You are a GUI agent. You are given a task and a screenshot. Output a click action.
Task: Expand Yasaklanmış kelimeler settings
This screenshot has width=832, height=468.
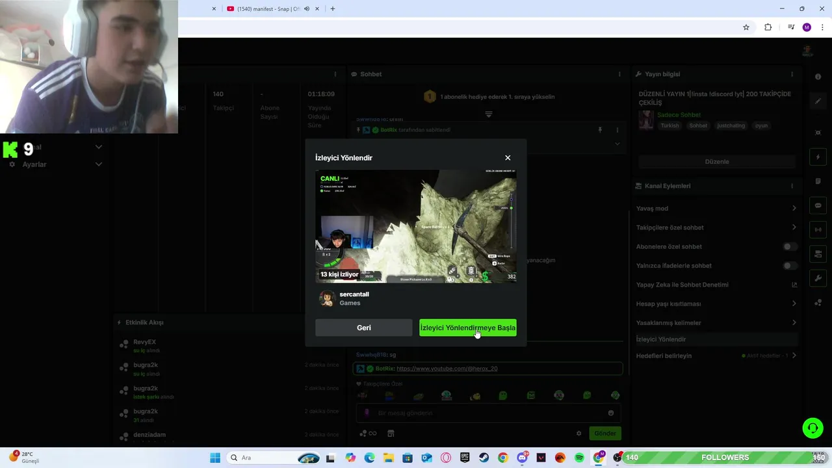pos(794,322)
